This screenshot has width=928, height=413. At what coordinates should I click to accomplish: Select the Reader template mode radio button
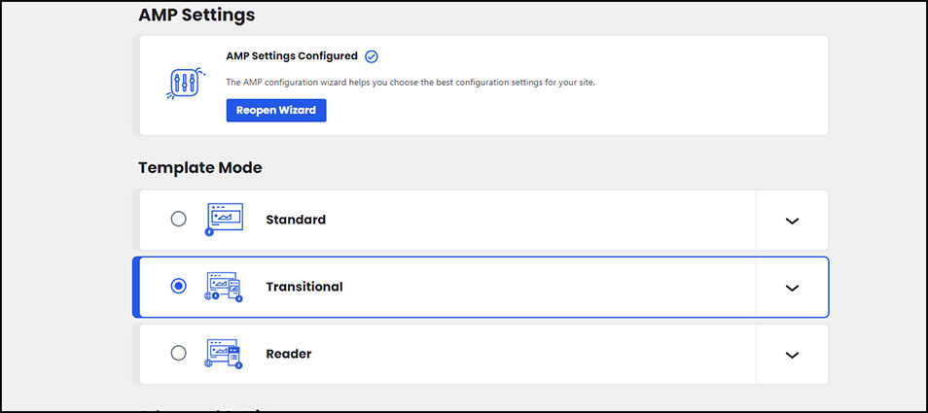click(x=178, y=354)
